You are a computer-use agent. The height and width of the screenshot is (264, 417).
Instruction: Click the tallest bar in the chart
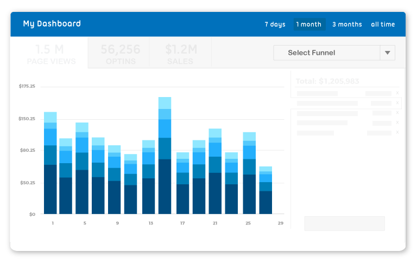pos(165,156)
